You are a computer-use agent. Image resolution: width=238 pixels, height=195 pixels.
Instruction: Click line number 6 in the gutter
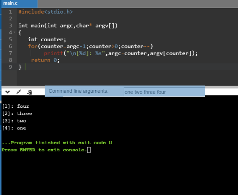pyautogui.click(x=10, y=46)
